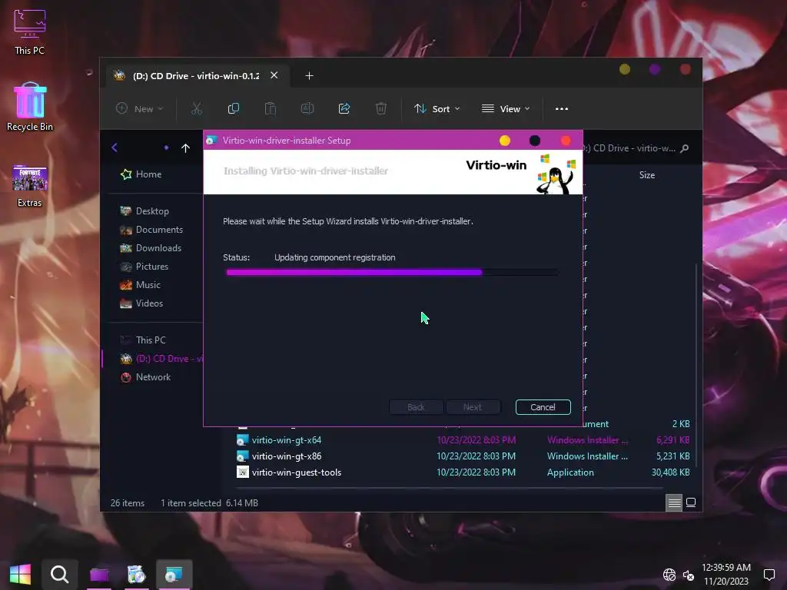Select the (D:) CD Drive tab
This screenshot has height=590, width=787.
[196, 76]
